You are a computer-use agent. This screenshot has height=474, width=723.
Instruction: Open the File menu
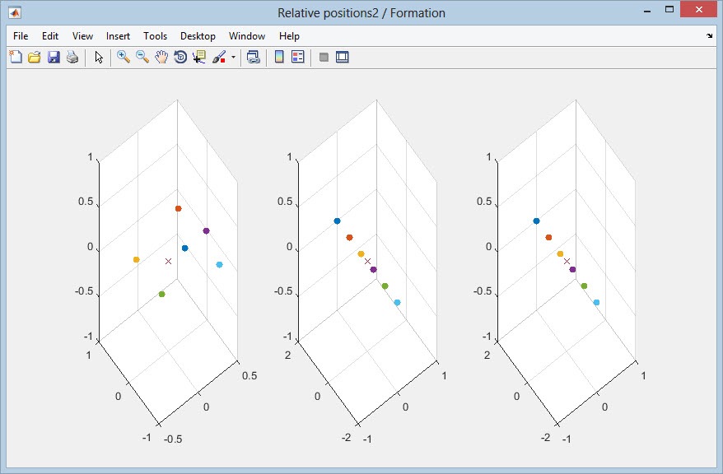click(21, 36)
